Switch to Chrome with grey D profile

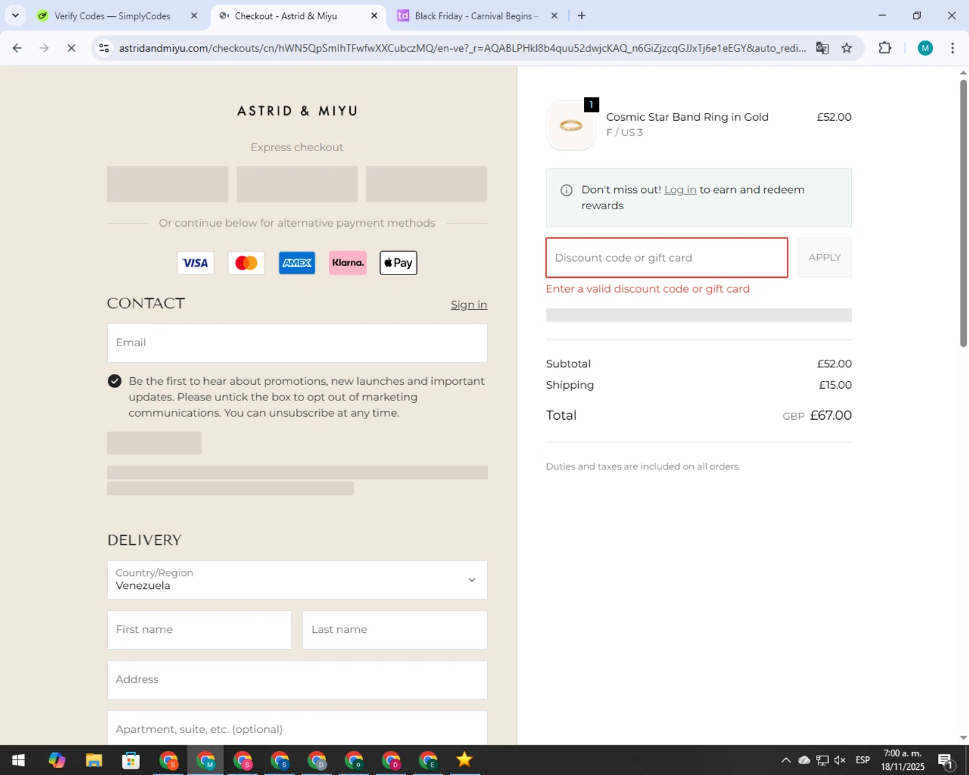[x=317, y=760]
